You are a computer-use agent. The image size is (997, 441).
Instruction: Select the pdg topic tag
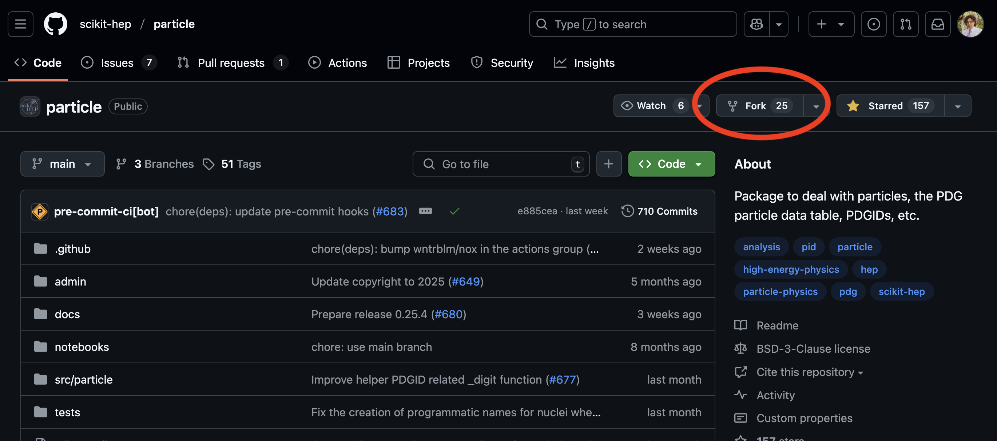pyautogui.click(x=847, y=291)
